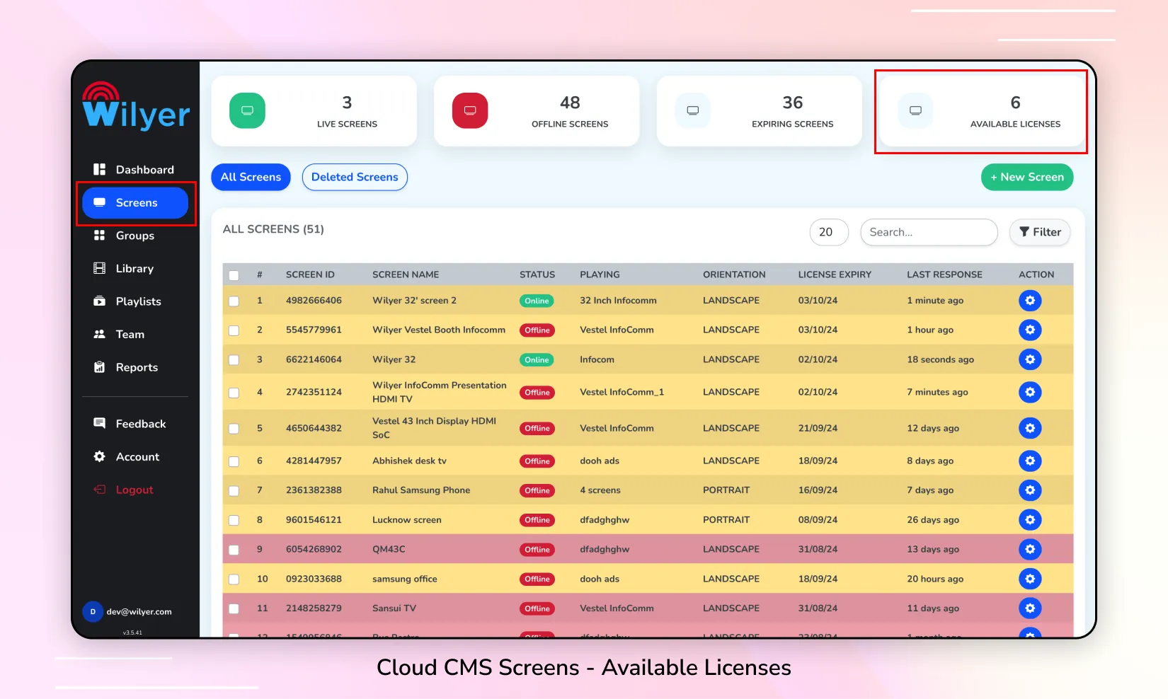
Task: Click the dev@wilyer.com user avatar
Action: click(x=93, y=612)
